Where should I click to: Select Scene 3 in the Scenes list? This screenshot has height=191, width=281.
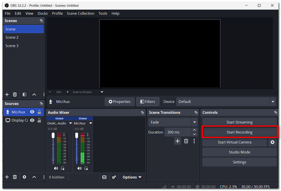tap(23, 46)
